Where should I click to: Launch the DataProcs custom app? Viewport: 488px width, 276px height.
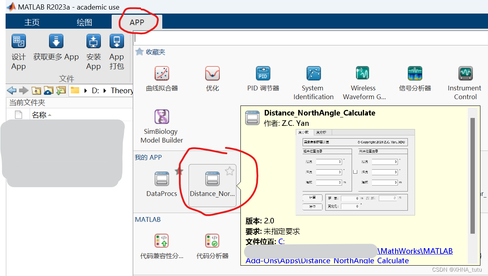coord(162,184)
